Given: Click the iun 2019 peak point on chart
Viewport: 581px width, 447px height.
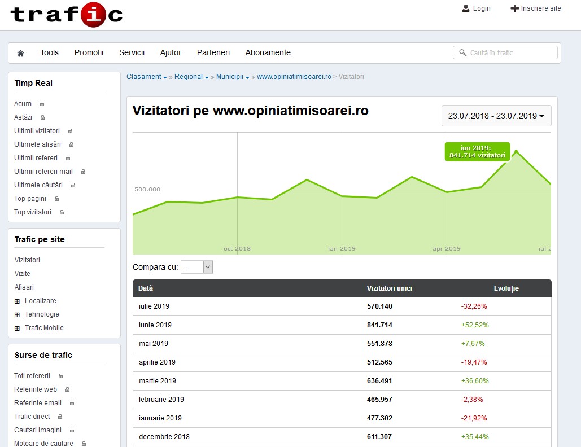Looking at the screenshot, I should (x=516, y=151).
